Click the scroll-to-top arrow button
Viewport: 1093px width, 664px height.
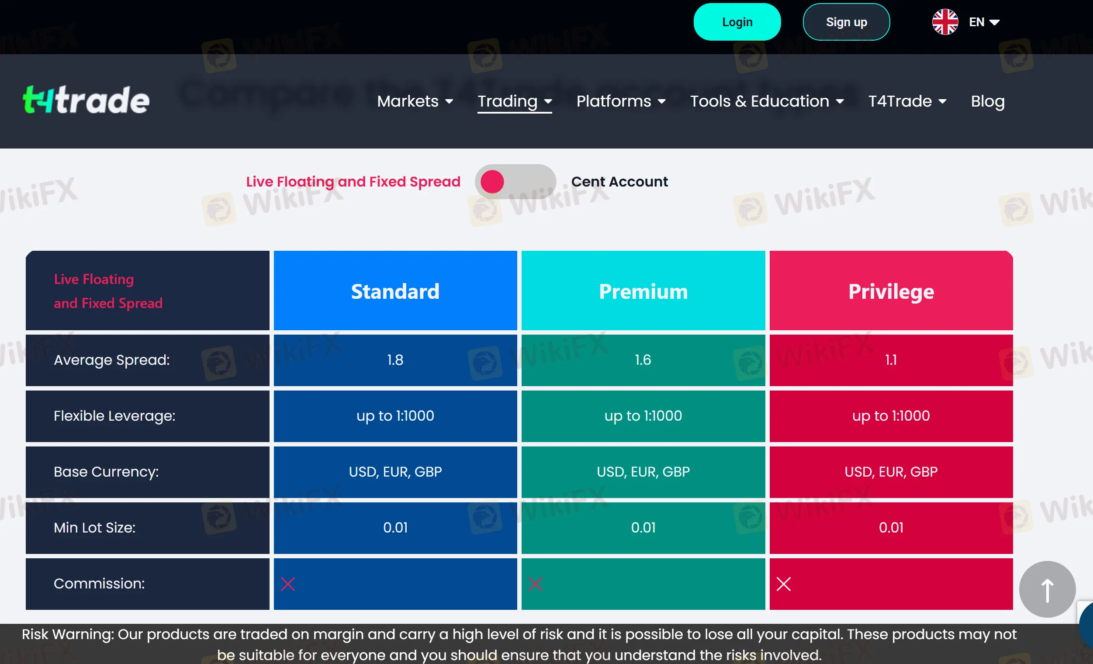pyautogui.click(x=1047, y=589)
